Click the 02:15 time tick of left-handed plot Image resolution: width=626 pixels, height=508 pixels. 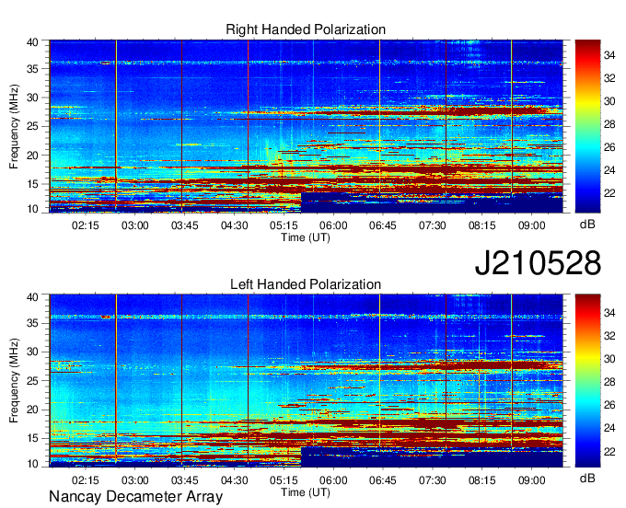click(x=85, y=480)
